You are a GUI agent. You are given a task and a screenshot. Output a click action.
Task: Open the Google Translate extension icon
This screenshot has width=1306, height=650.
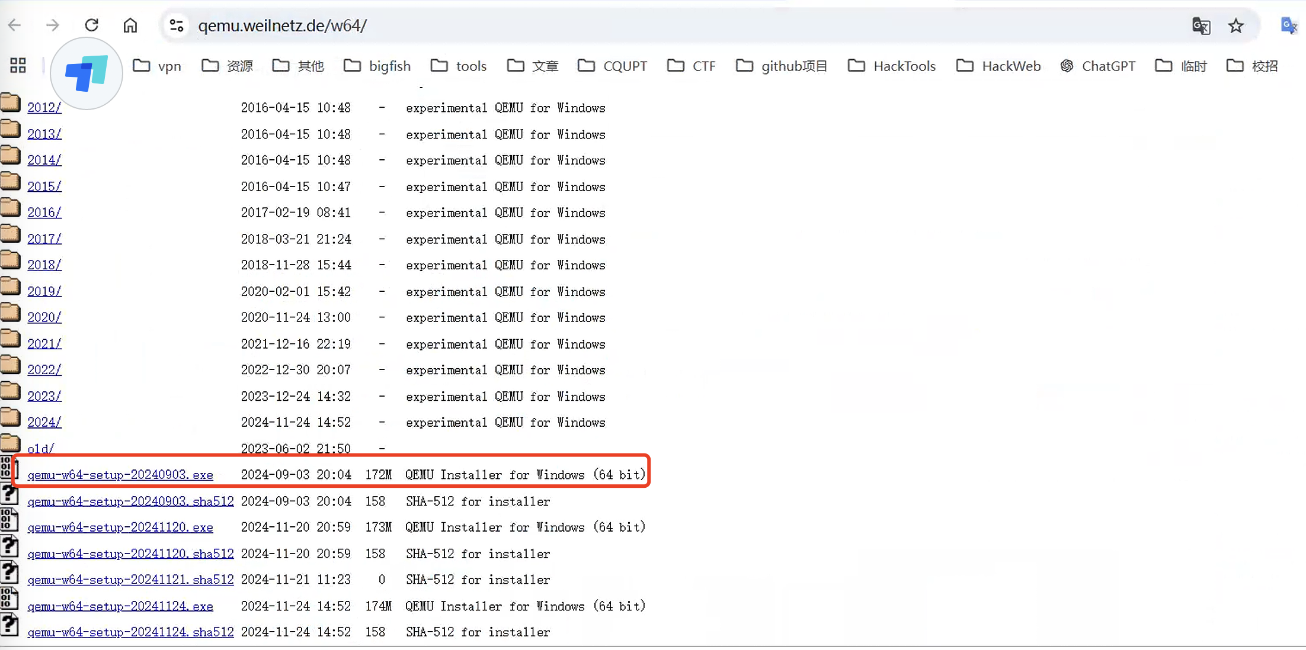pos(1288,25)
